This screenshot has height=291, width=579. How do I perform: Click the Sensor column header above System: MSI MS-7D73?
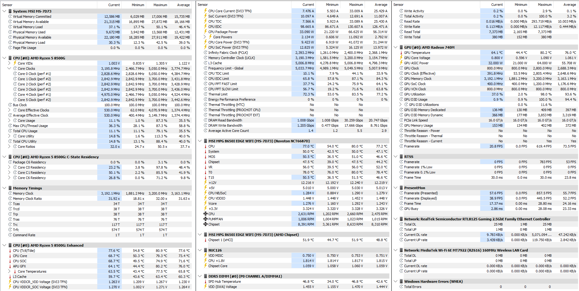coord(49,5)
